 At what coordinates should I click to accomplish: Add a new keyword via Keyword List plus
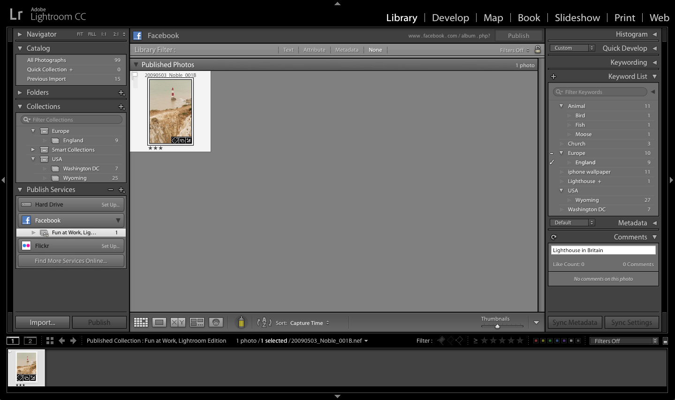click(554, 76)
